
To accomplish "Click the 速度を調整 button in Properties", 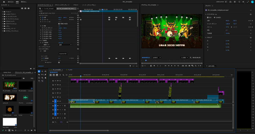I will (x=211, y=66).
